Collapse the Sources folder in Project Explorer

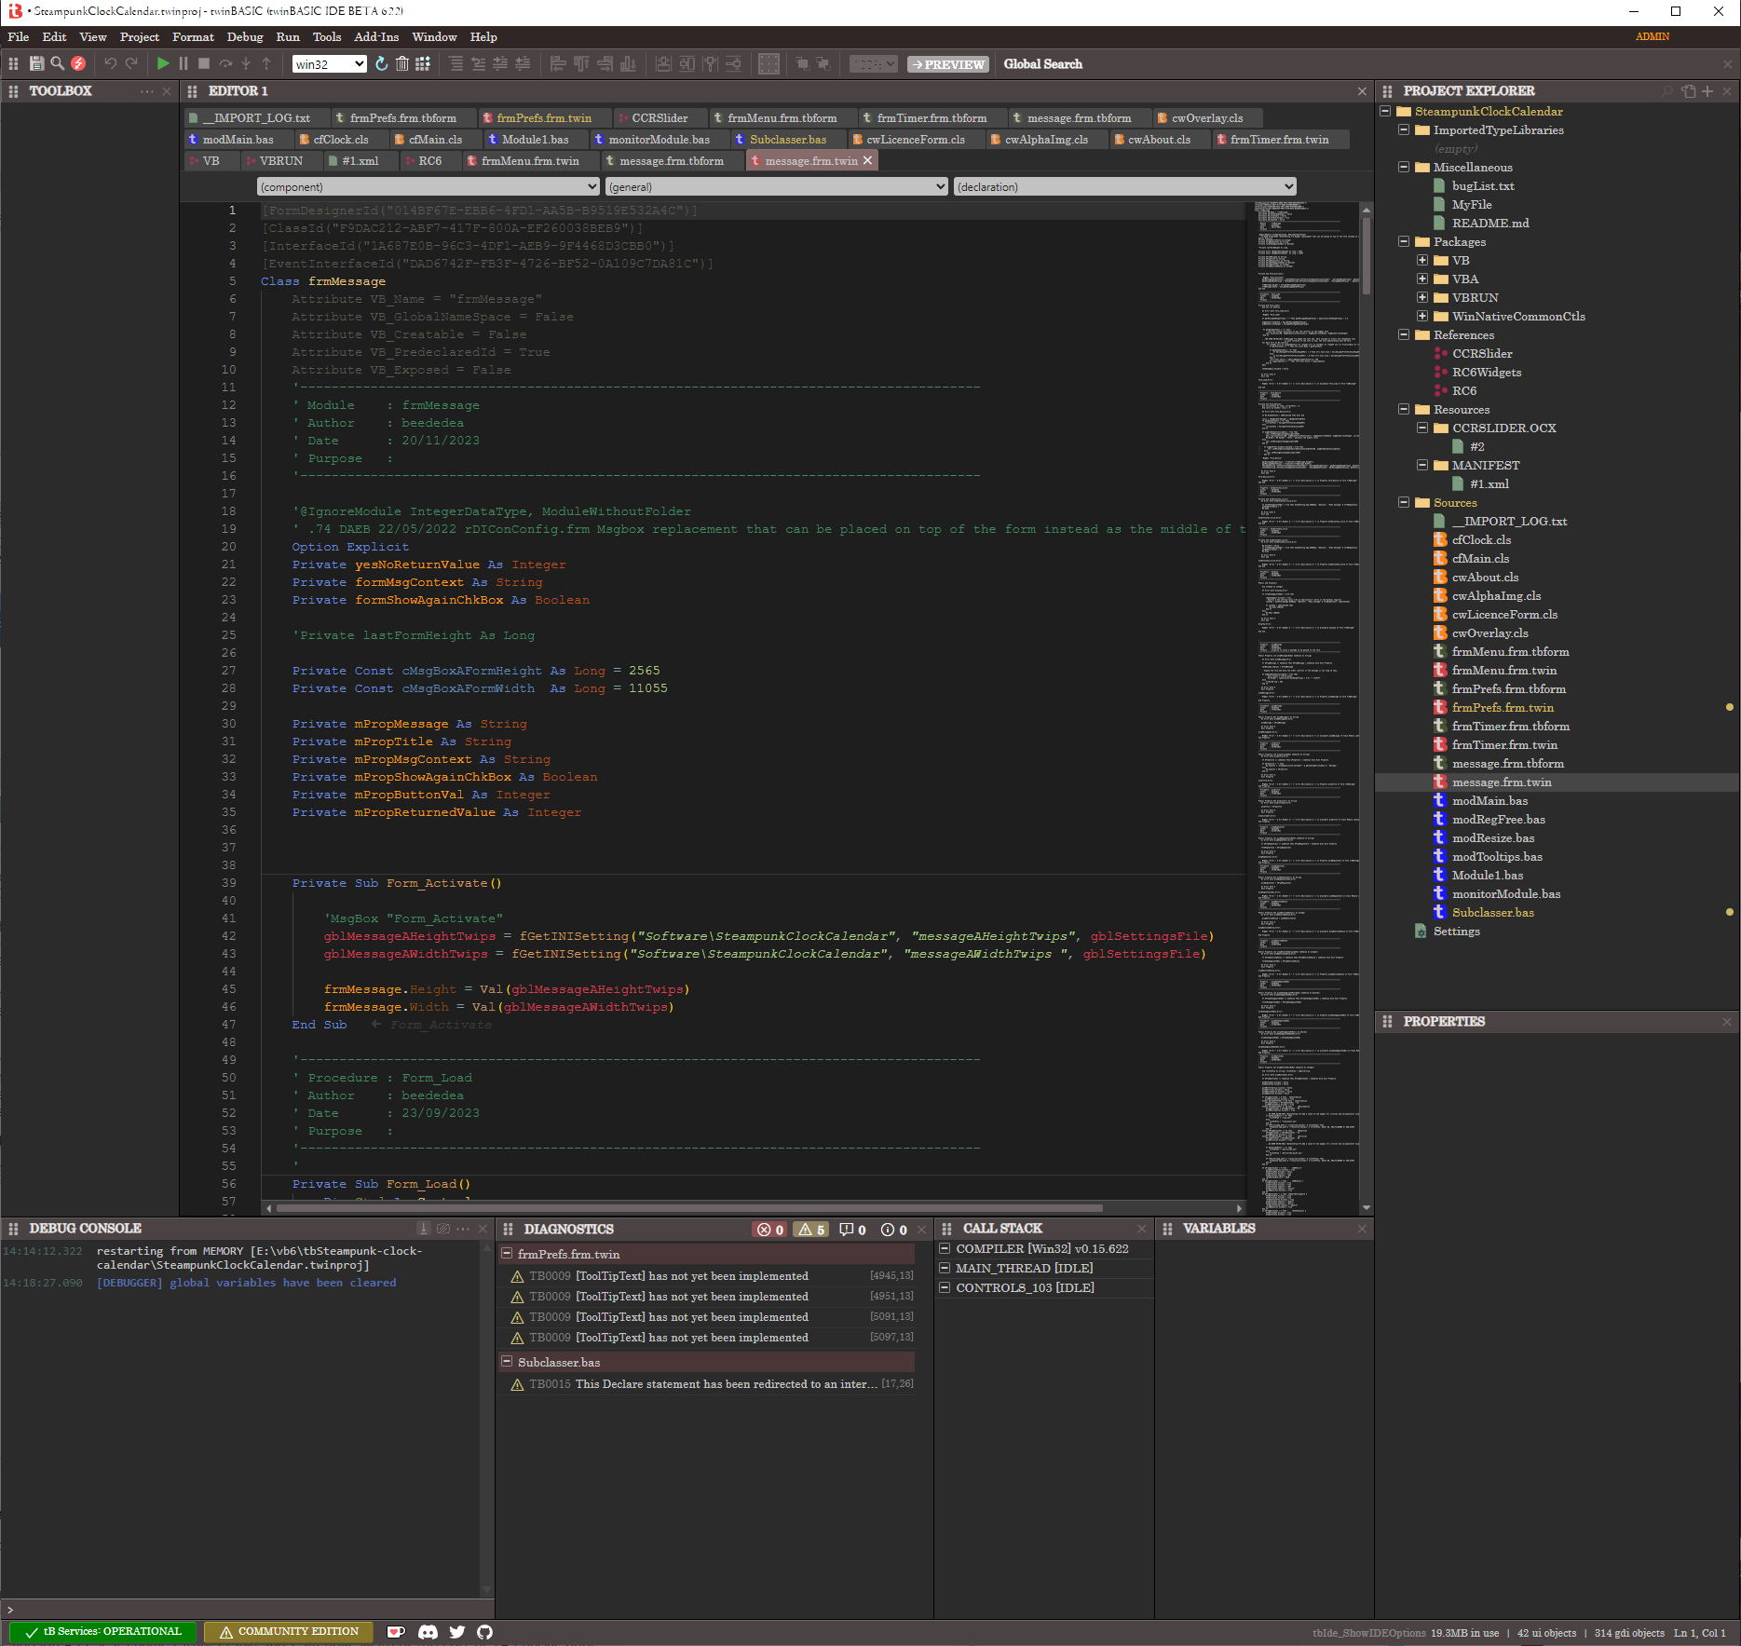1404,502
